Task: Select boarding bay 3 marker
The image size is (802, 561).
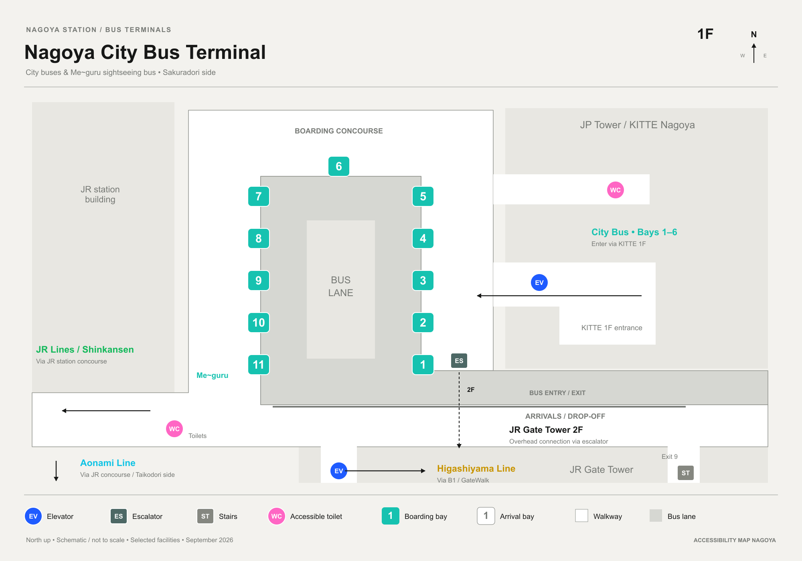Action: coord(423,280)
